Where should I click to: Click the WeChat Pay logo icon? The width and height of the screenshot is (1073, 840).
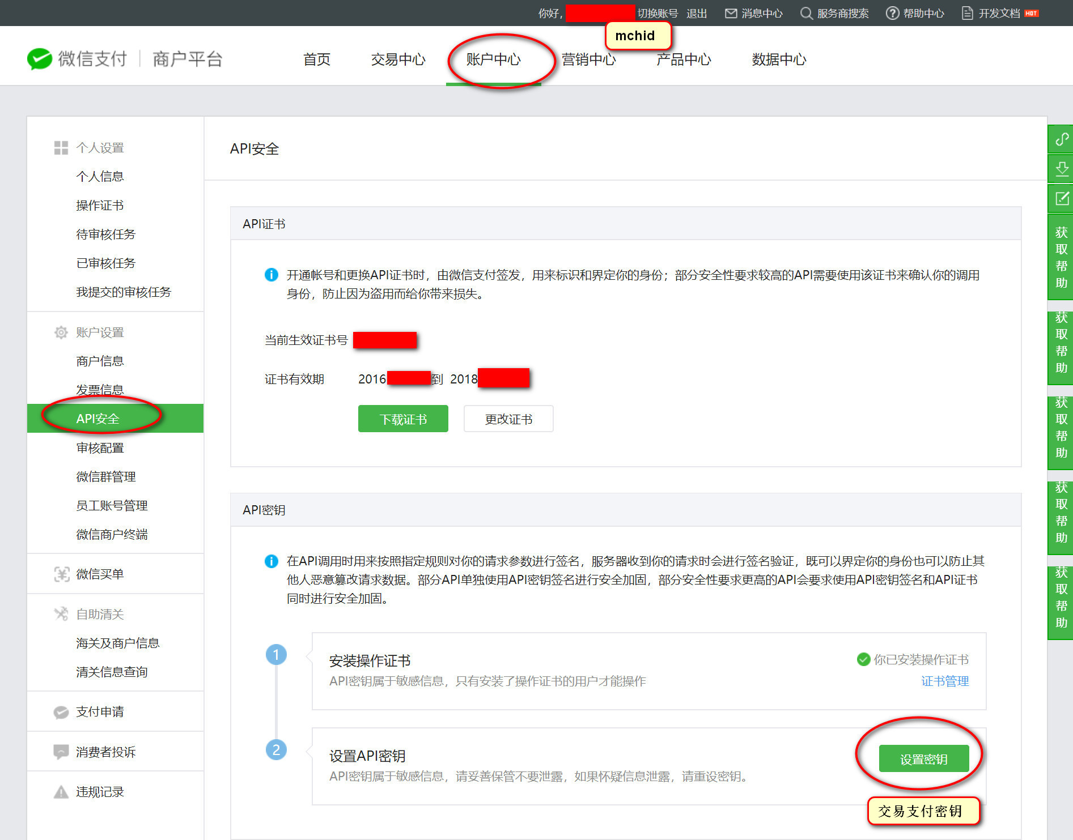pos(40,59)
